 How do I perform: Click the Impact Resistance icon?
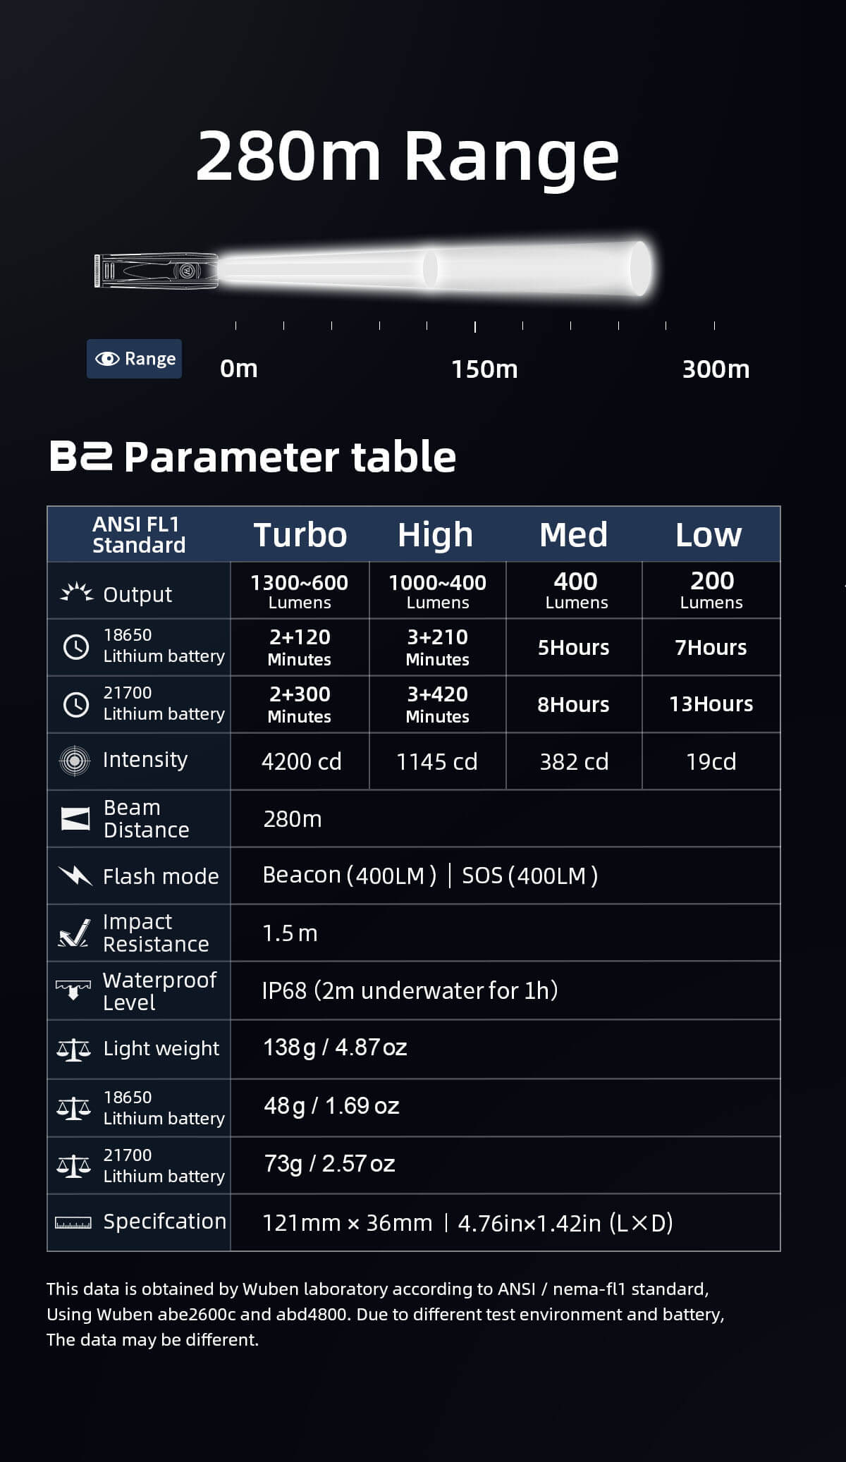(x=74, y=933)
